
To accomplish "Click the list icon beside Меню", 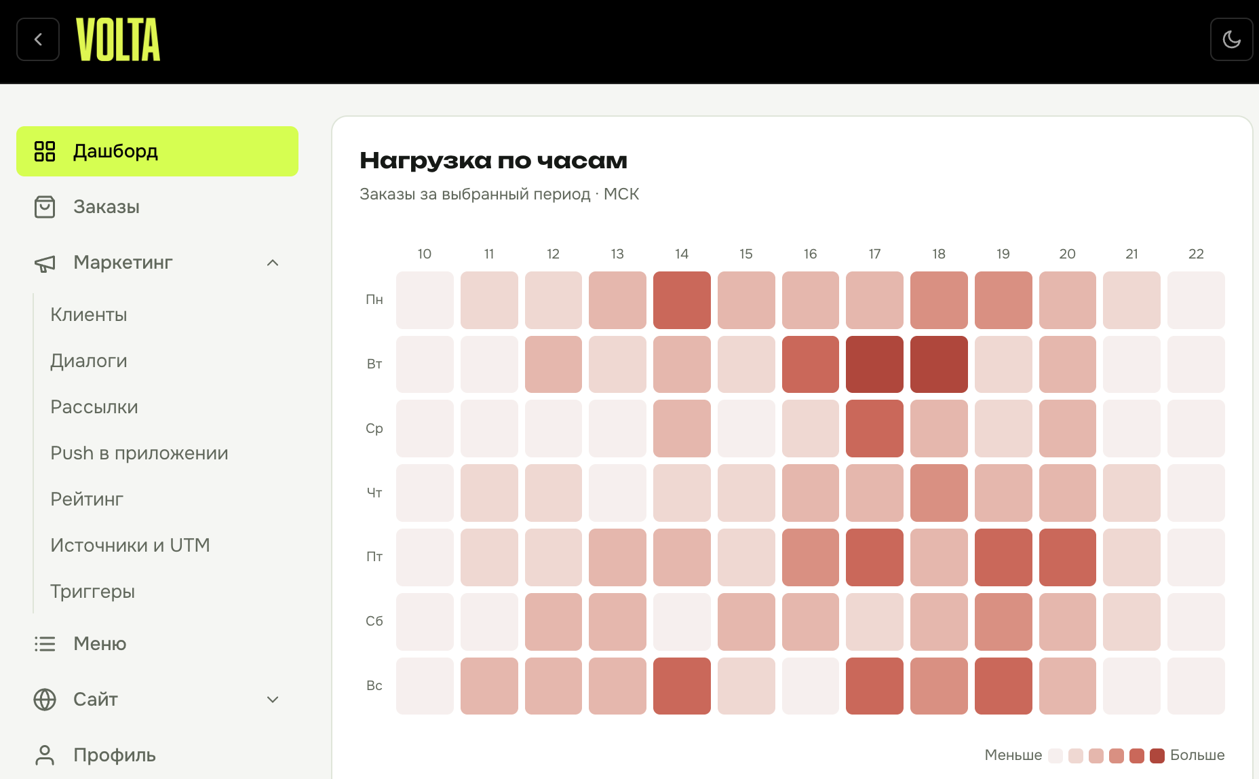I will point(45,644).
